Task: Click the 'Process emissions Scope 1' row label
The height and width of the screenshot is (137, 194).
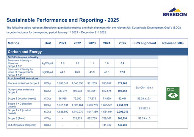Action: pos(23,83)
